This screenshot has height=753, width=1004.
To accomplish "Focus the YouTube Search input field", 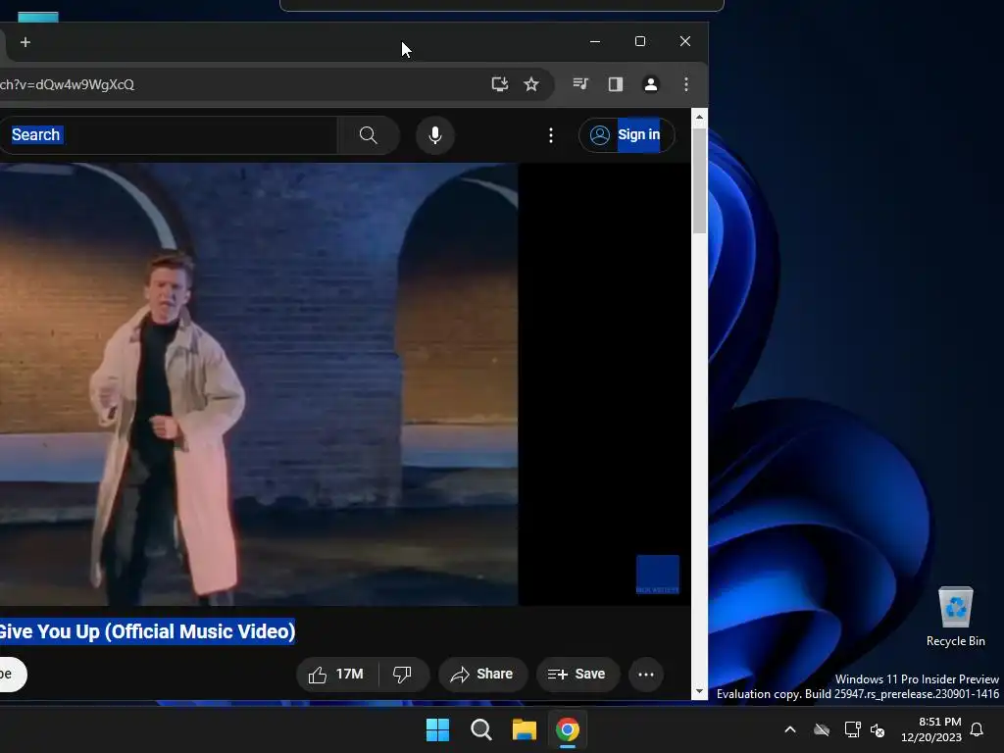I will (x=168, y=135).
